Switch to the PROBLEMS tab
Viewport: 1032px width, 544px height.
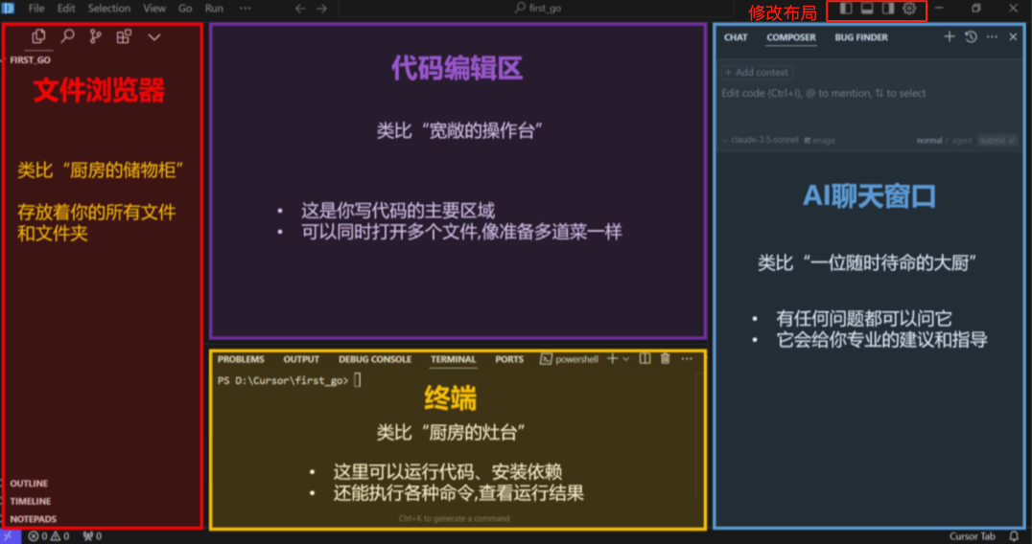pos(241,359)
